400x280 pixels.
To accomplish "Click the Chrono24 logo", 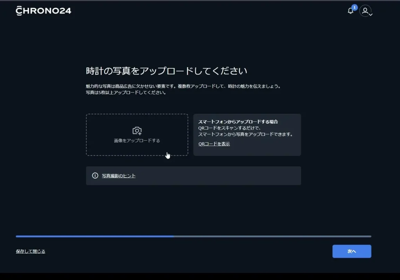I will click(x=43, y=11).
